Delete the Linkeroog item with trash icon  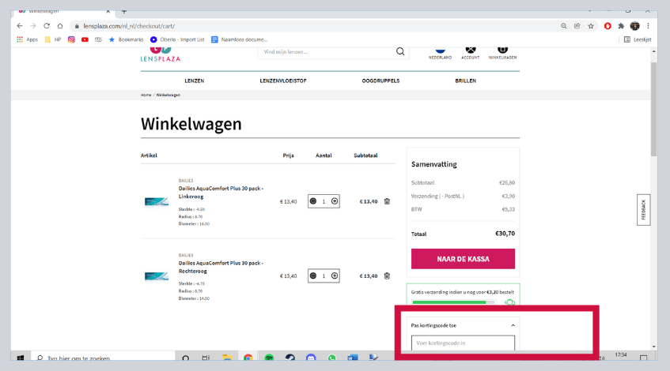[x=387, y=201]
